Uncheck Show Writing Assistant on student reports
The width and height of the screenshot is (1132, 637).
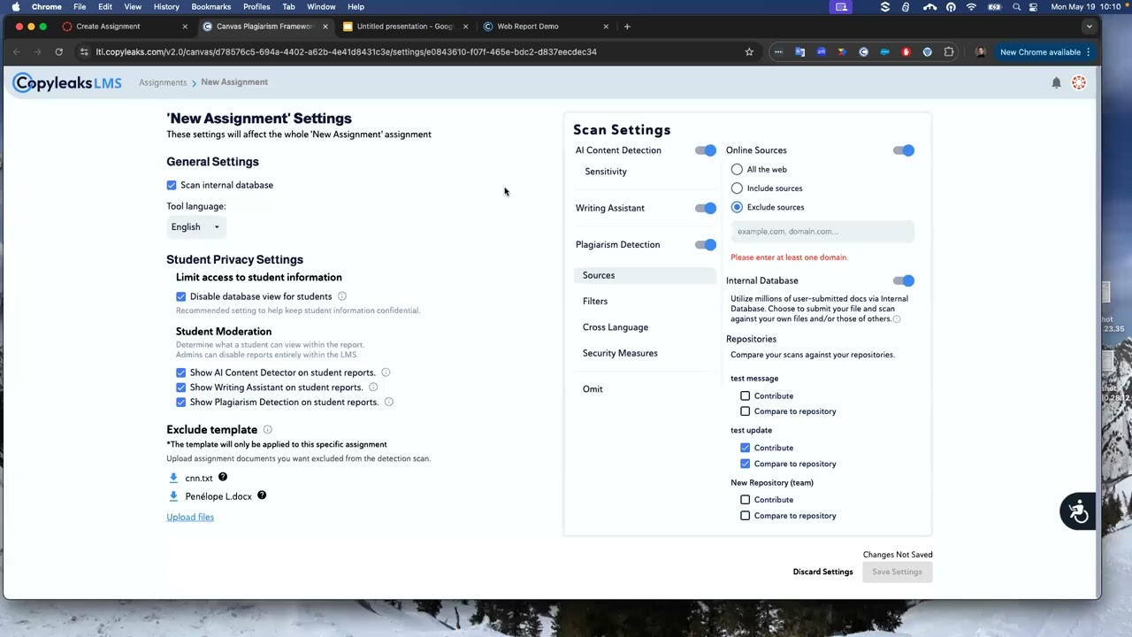tap(181, 388)
